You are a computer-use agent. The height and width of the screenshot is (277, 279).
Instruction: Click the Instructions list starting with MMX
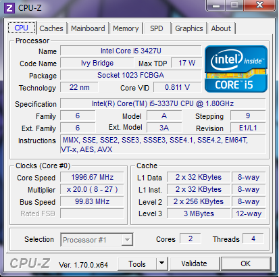click(163, 145)
